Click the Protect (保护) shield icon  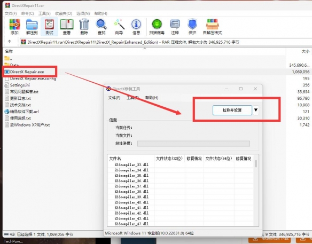192,27
